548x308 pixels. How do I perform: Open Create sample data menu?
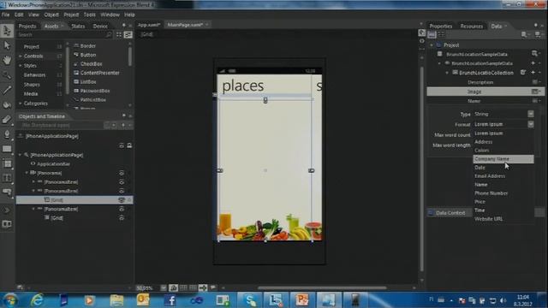coord(525,34)
